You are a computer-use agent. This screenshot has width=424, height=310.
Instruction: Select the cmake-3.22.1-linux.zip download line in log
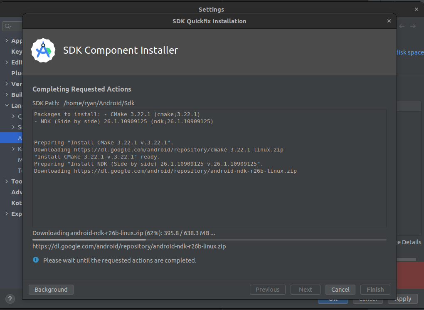point(159,150)
